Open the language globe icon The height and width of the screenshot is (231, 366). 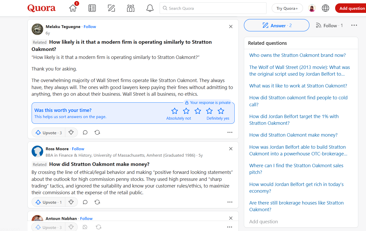(x=325, y=8)
